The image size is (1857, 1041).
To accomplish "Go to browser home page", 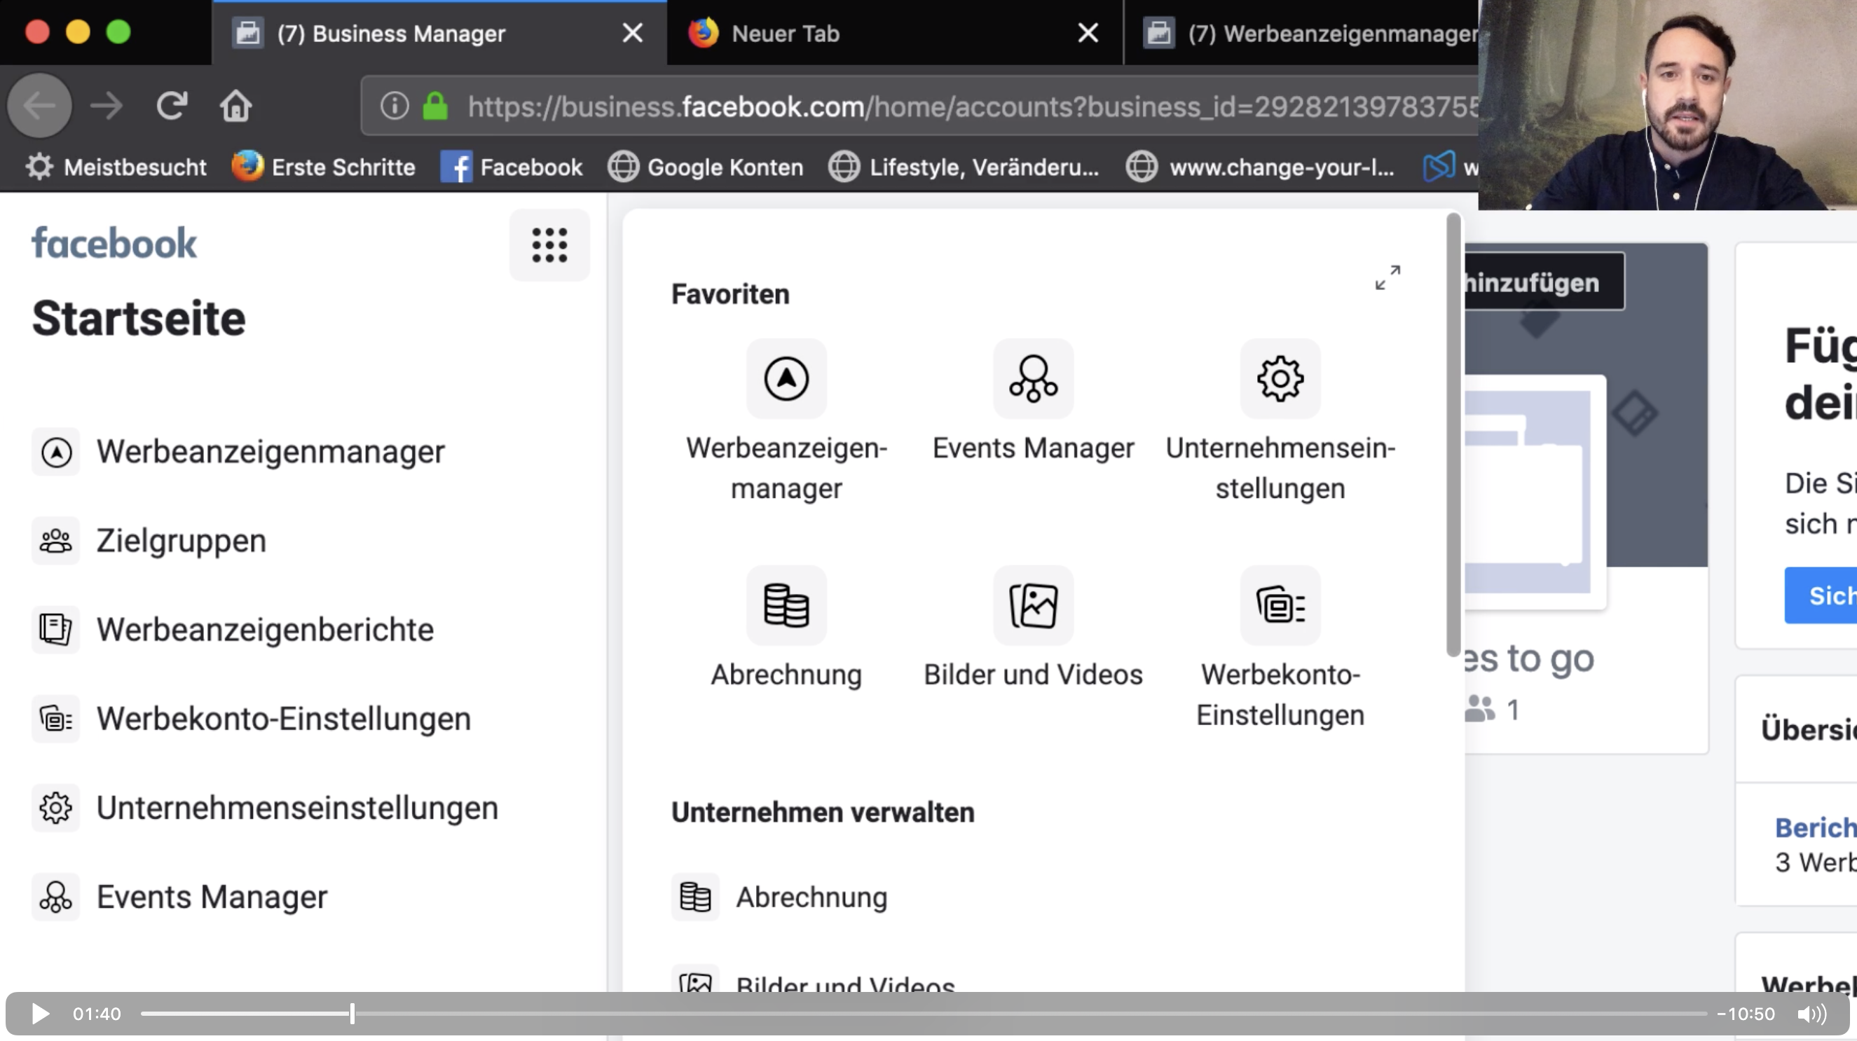I will (235, 106).
